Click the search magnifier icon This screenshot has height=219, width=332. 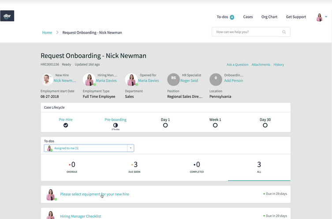pos(284,32)
